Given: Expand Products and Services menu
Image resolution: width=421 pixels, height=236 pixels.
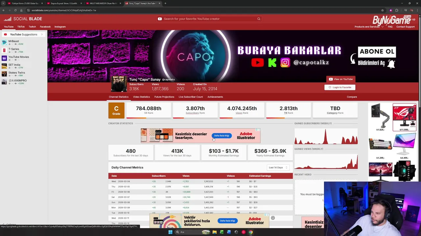Looking at the screenshot, I should [369, 27].
